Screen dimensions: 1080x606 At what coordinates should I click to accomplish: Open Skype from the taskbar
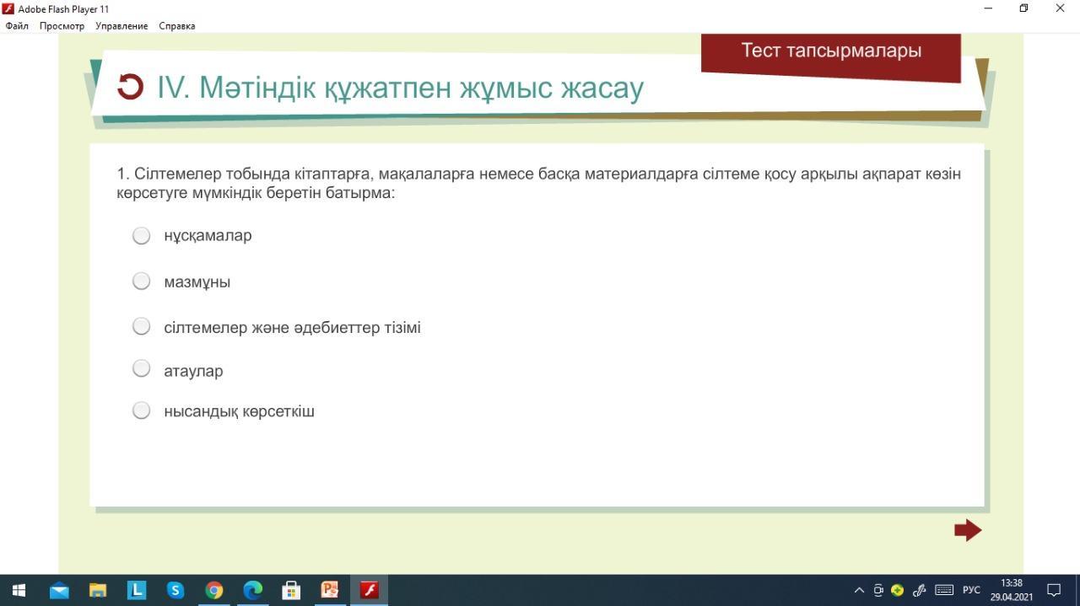click(x=175, y=590)
